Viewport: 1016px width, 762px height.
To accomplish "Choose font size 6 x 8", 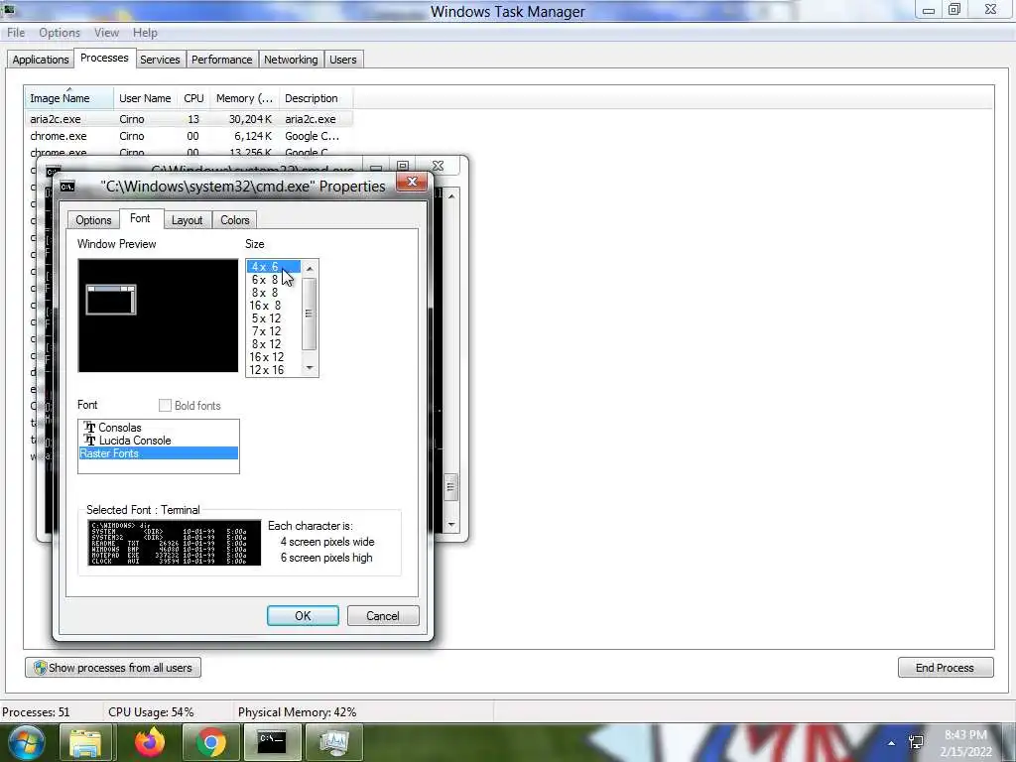I will click(274, 280).
